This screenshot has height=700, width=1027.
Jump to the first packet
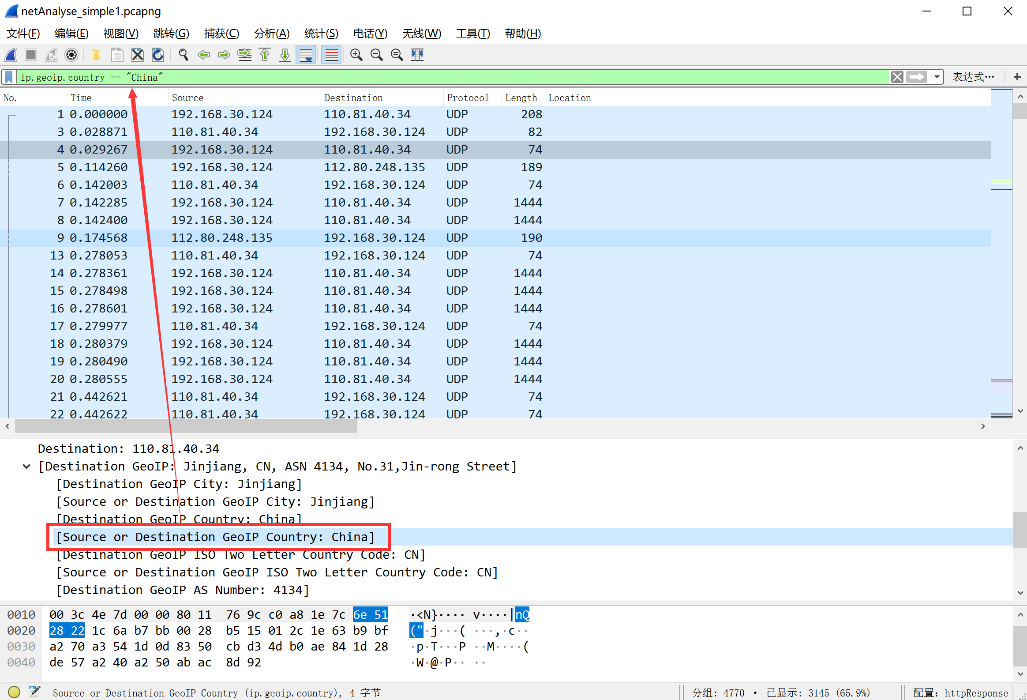(265, 55)
